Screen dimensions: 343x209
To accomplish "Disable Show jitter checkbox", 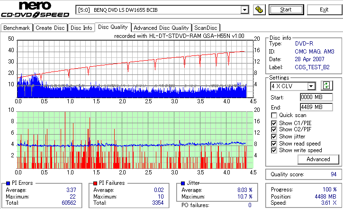I will (274, 136).
